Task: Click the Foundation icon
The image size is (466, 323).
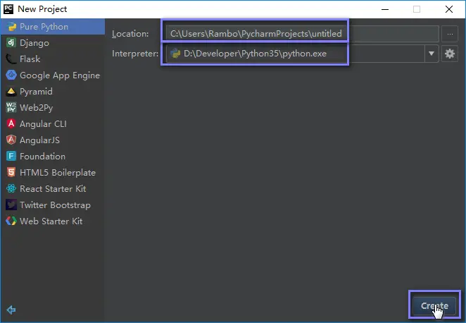Action: point(11,156)
